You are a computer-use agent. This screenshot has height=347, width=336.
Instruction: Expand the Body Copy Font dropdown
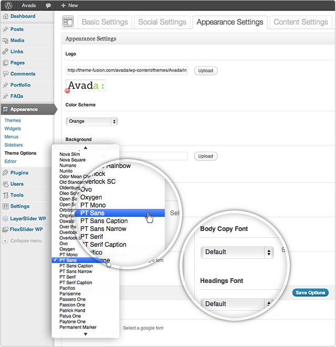pos(237,252)
